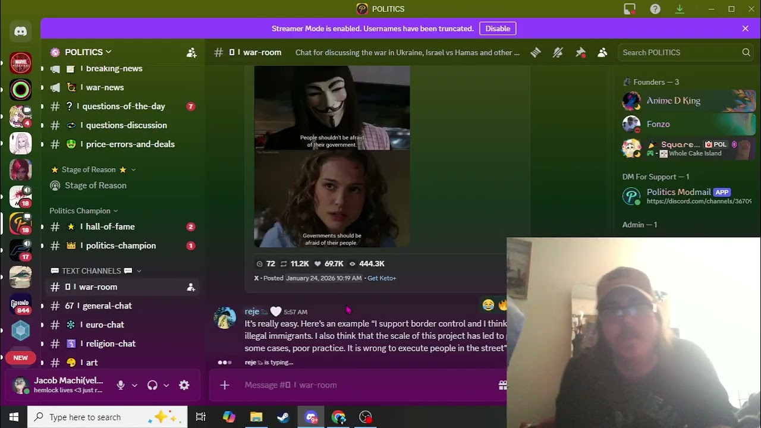Image resolution: width=761 pixels, height=428 pixels.
Task: Toggle microphone mute
Action: coord(121,385)
